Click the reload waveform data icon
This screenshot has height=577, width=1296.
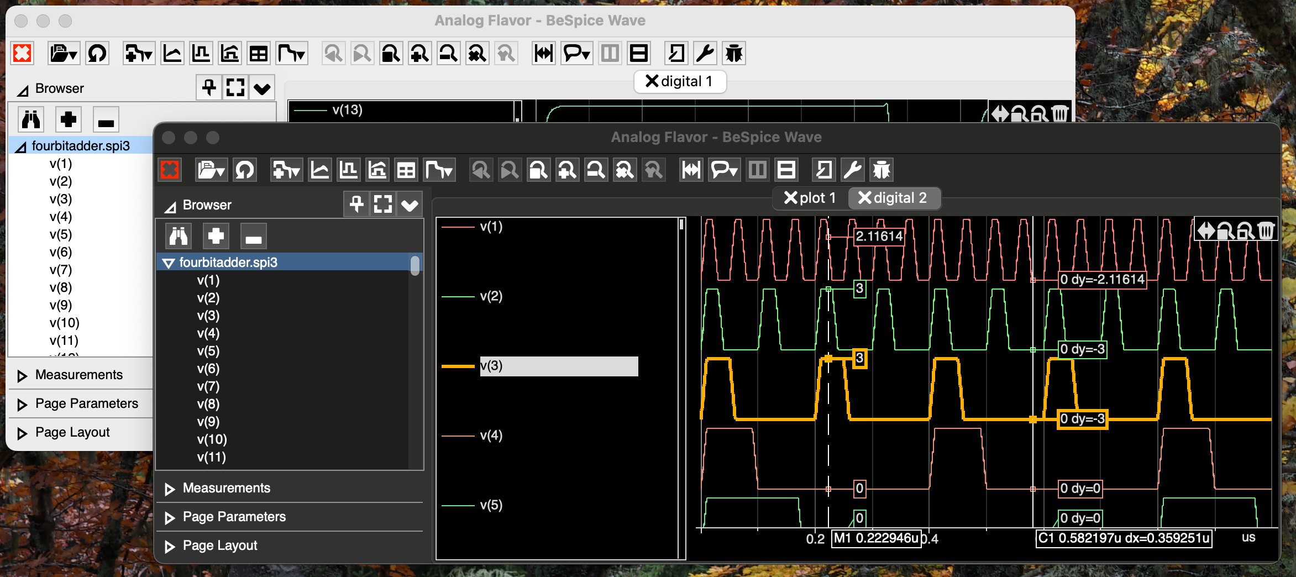(x=245, y=170)
